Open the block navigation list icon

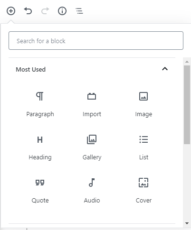click(x=79, y=11)
